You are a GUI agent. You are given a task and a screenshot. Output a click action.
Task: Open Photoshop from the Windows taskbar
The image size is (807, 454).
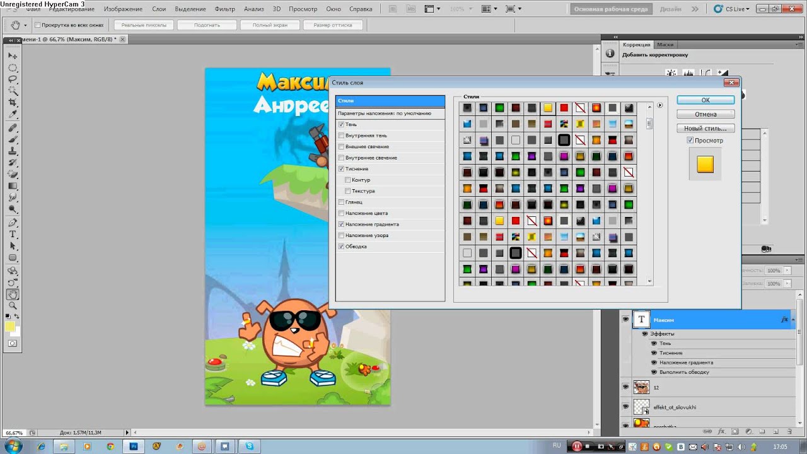point(134,446)
